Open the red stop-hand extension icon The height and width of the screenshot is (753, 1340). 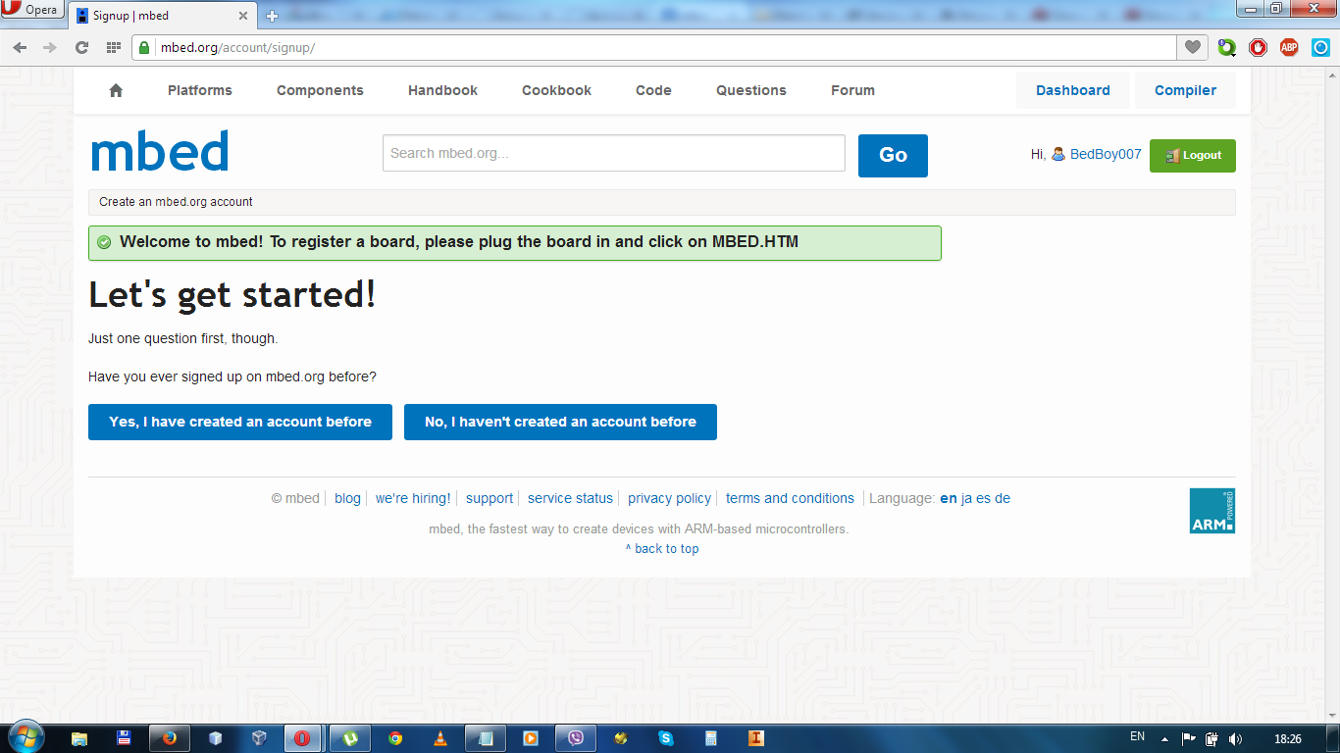(1259, 47)
